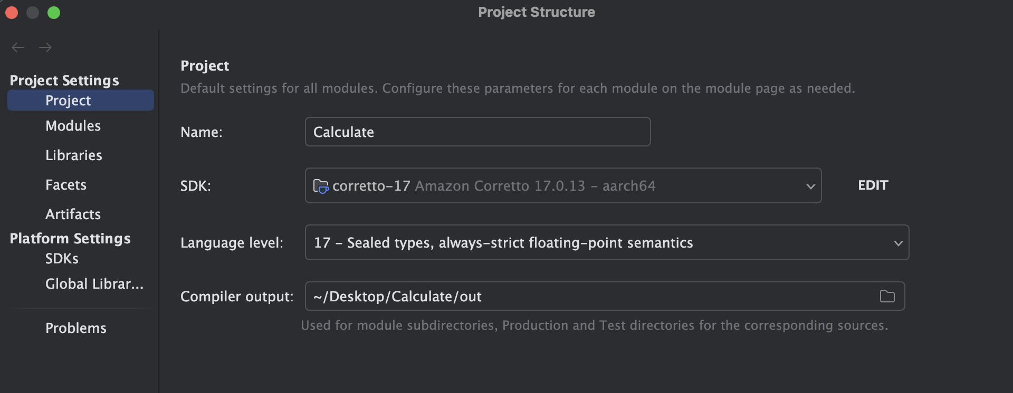Viewport: 1013px width, 393px height.
Task: Select Facets in the sidebar
Action: click(x=66, y=185)
